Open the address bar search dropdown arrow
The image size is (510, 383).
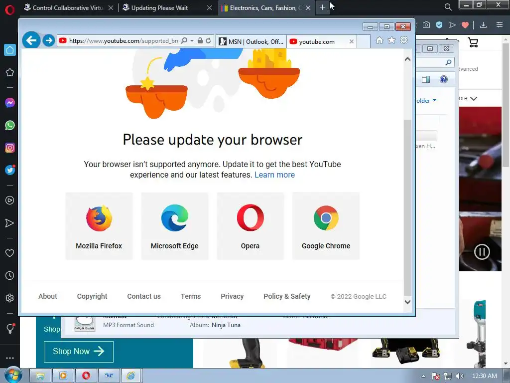[x=192, y=41]
